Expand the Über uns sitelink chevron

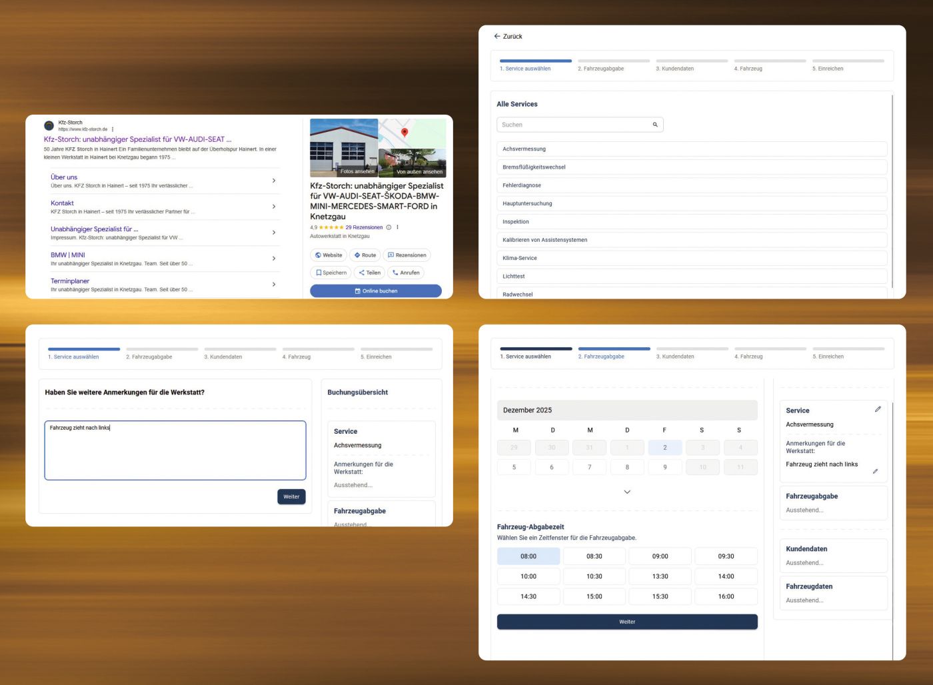(274, 181)
